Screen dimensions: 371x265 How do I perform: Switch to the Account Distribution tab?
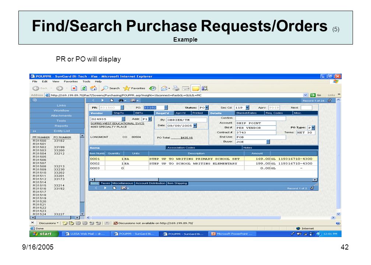pyautogui.click(x=150, y=183)
